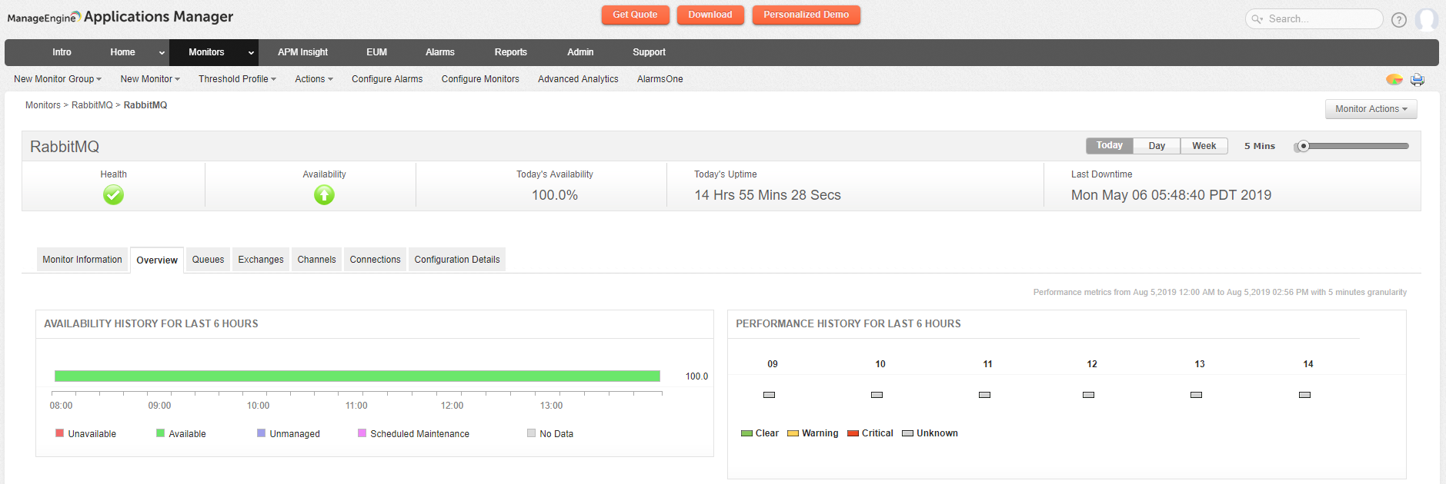Click the colorful pie chart icon

1394,79
